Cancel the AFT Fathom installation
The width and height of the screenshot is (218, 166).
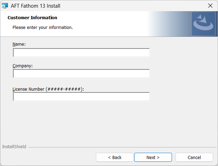pyautogui.click(x=194, y=157)
